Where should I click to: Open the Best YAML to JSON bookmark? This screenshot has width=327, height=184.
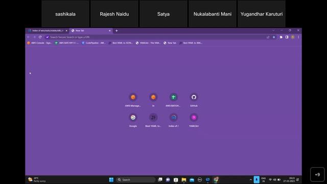(x=121, y=43)
